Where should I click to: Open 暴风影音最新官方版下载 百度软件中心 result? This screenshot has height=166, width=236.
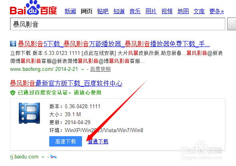pos(66,83)
